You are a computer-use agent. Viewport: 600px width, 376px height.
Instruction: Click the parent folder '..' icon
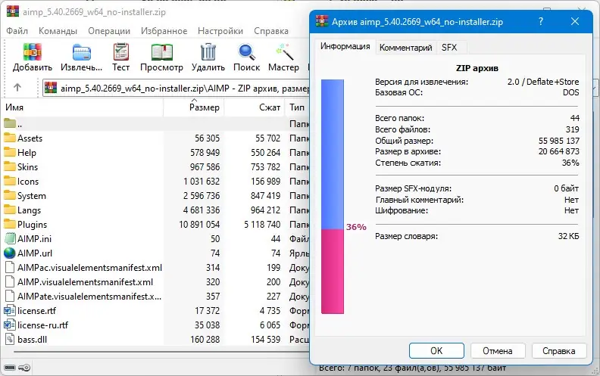[x=10, y=123]
